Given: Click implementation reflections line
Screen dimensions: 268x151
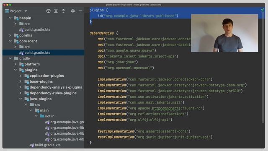Looking at the screenshot, I should coord(143,114).
